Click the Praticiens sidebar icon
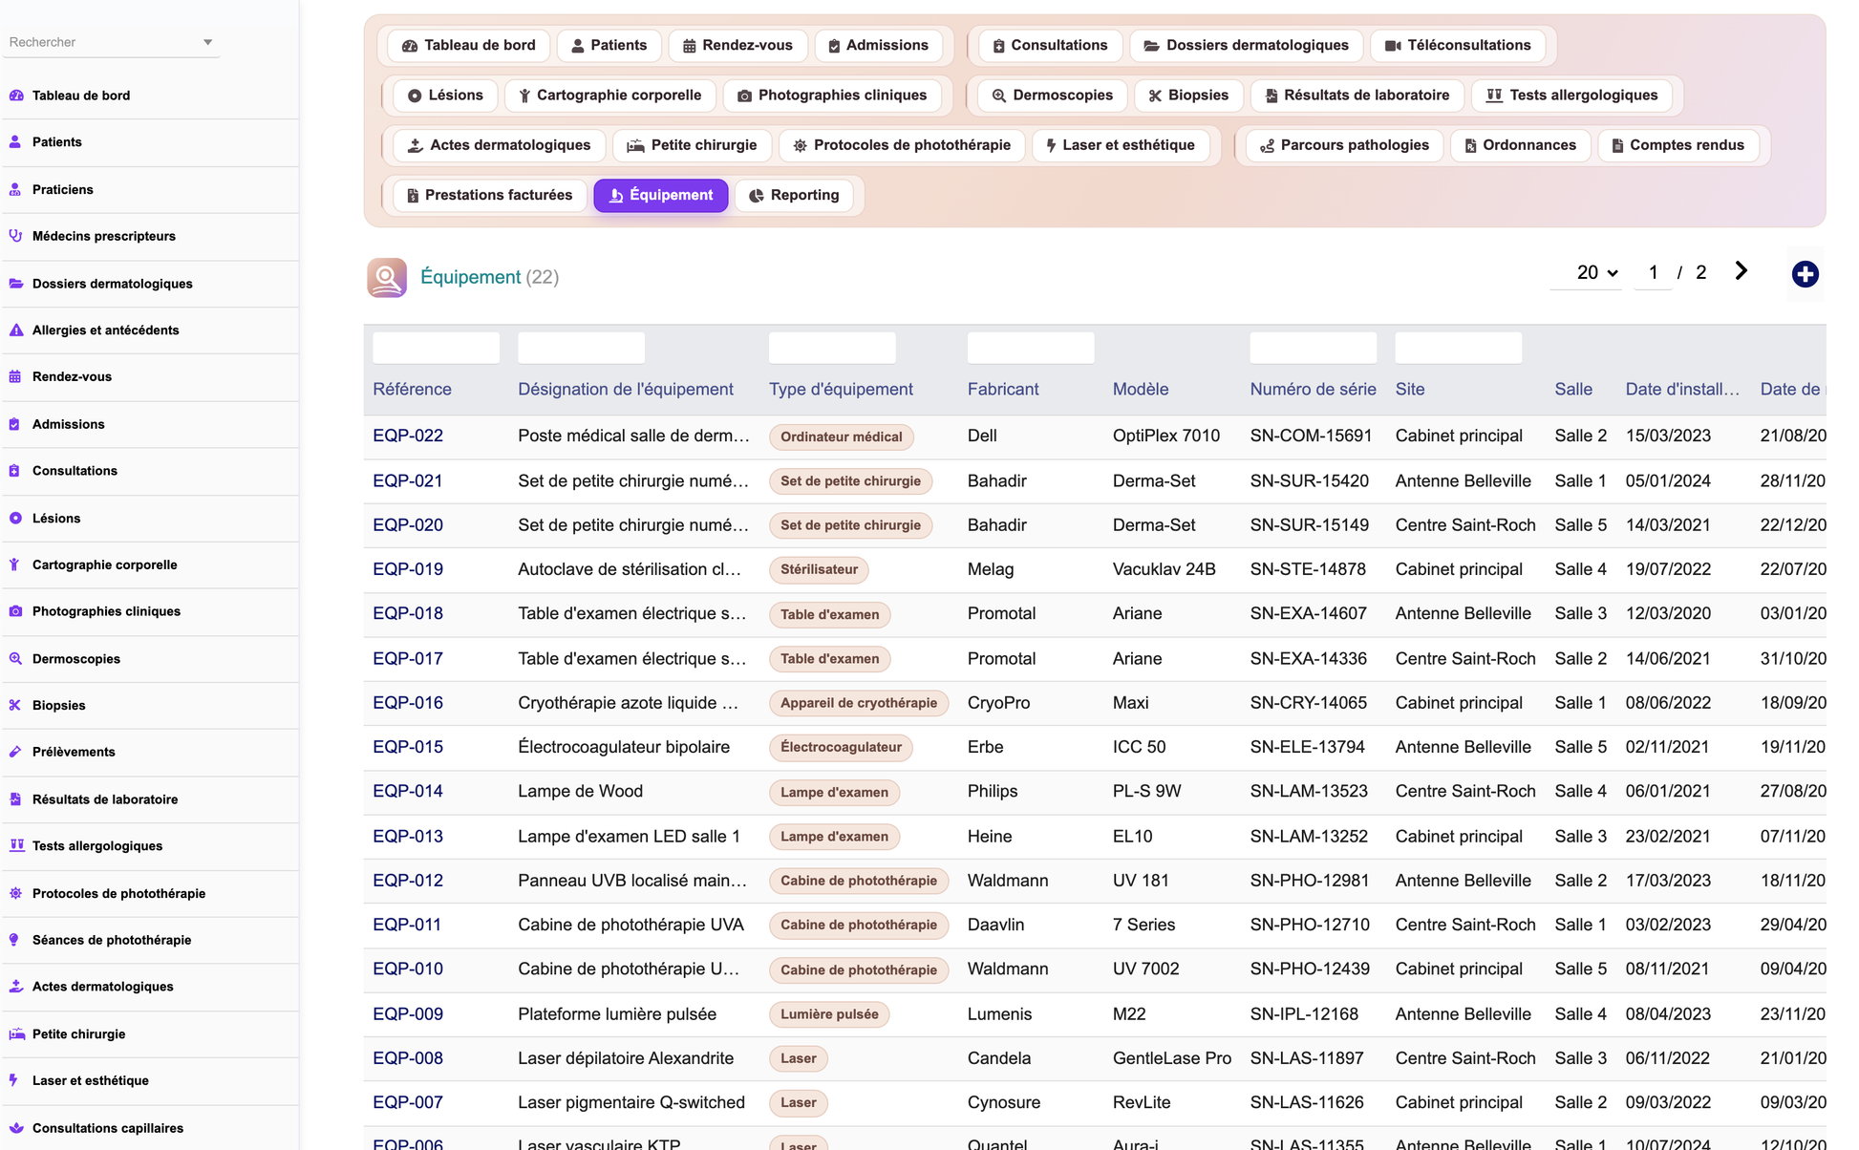Image resolution: width=1859 pixels, height=1150 pixels. [15, 190]
